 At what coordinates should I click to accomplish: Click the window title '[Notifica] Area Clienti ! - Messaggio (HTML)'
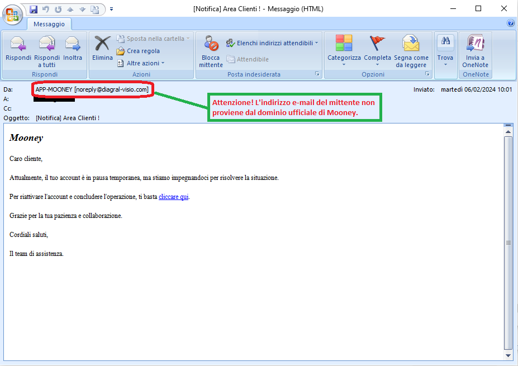(258, 9)
